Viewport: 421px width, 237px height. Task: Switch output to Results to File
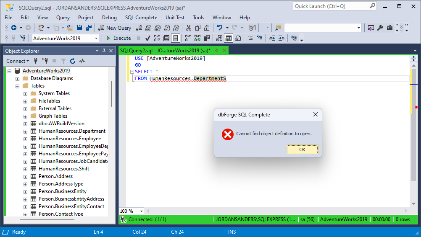pos(238,38)
